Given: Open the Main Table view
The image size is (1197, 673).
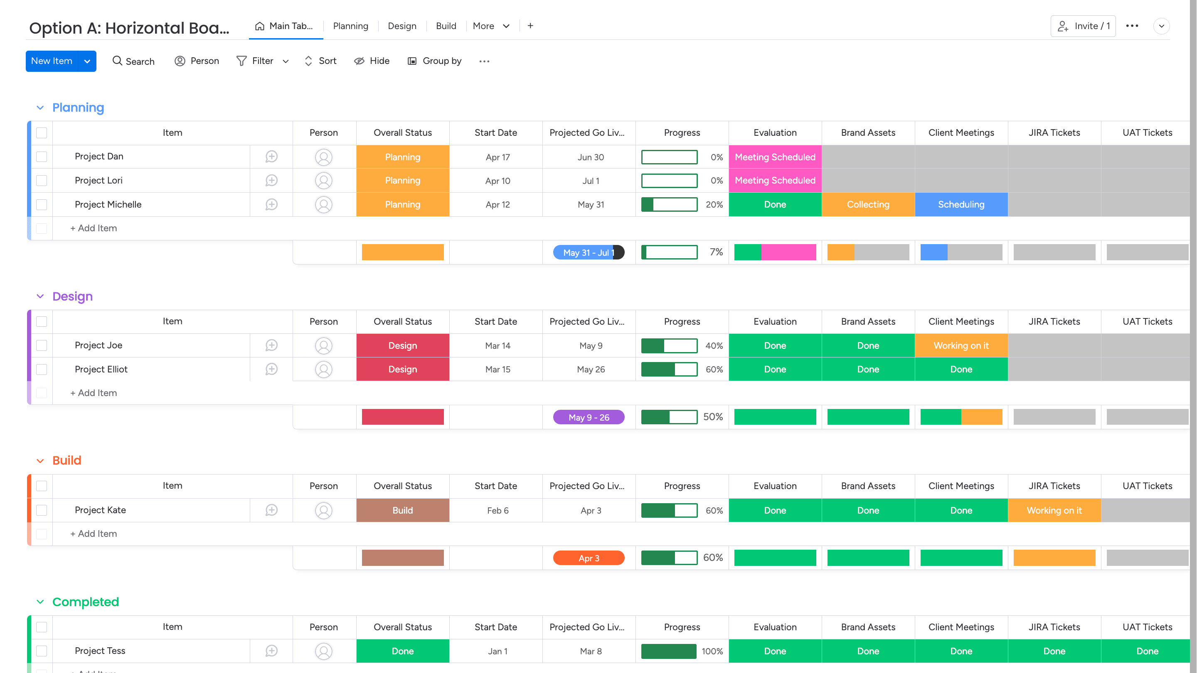Looking at the screenshot, I should pyautogui.click(x=285, y=26).
